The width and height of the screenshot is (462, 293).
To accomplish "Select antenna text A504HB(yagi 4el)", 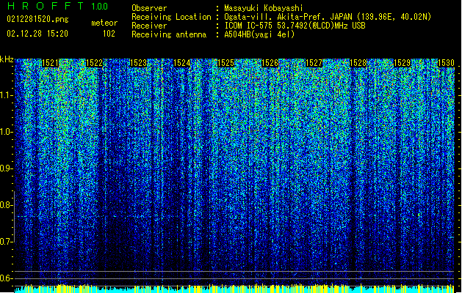I will (x=259, y=34).
